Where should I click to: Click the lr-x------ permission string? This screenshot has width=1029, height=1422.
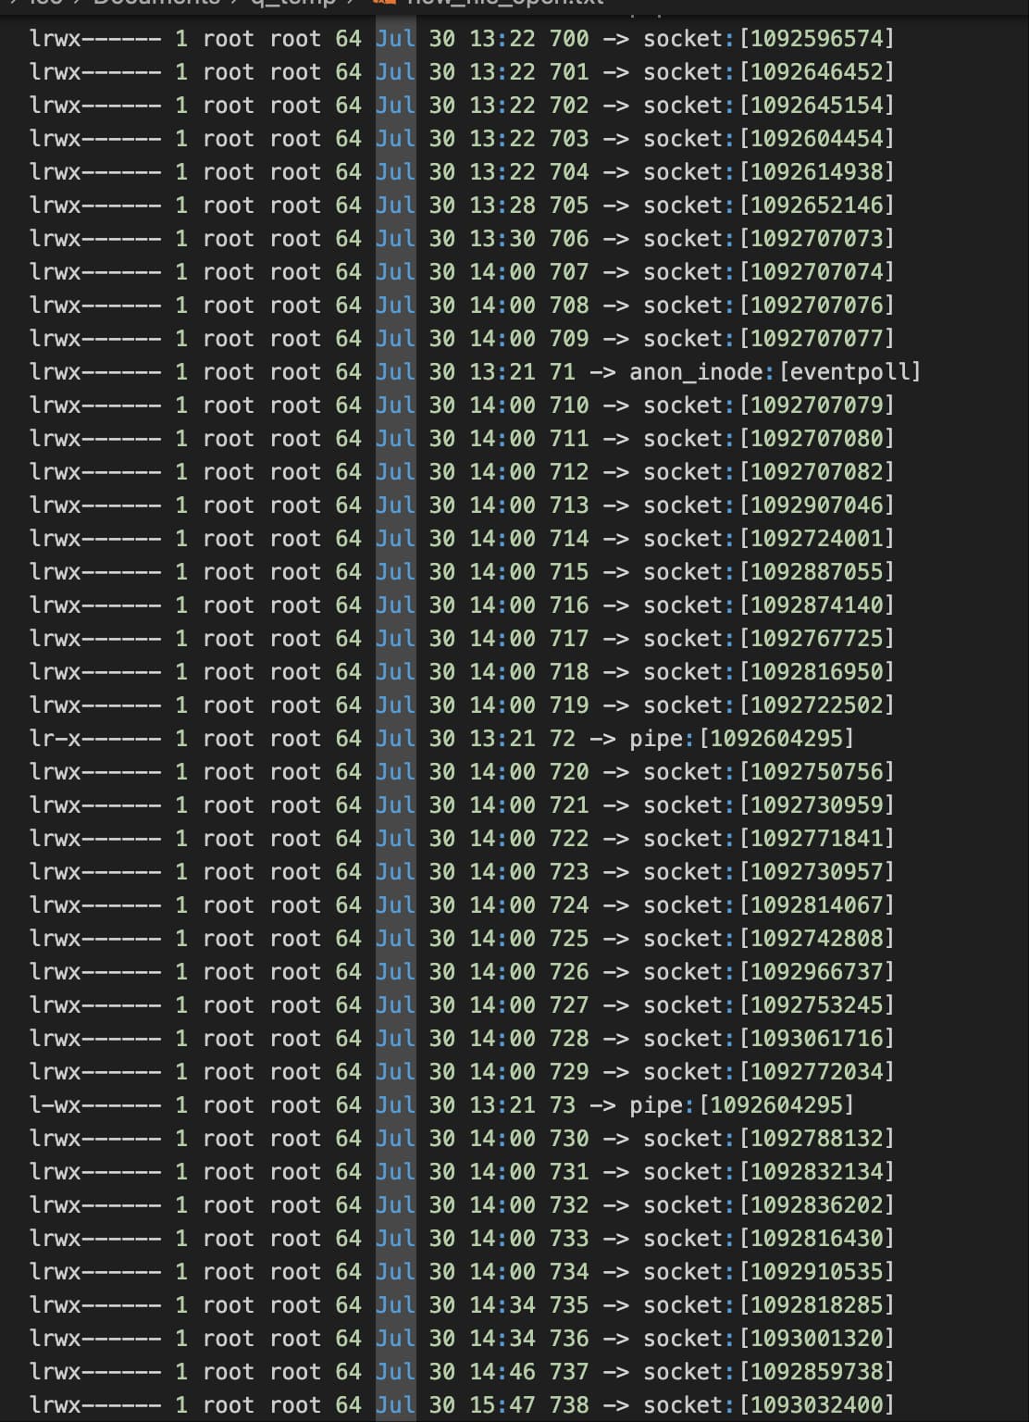[x=94, y=739]
